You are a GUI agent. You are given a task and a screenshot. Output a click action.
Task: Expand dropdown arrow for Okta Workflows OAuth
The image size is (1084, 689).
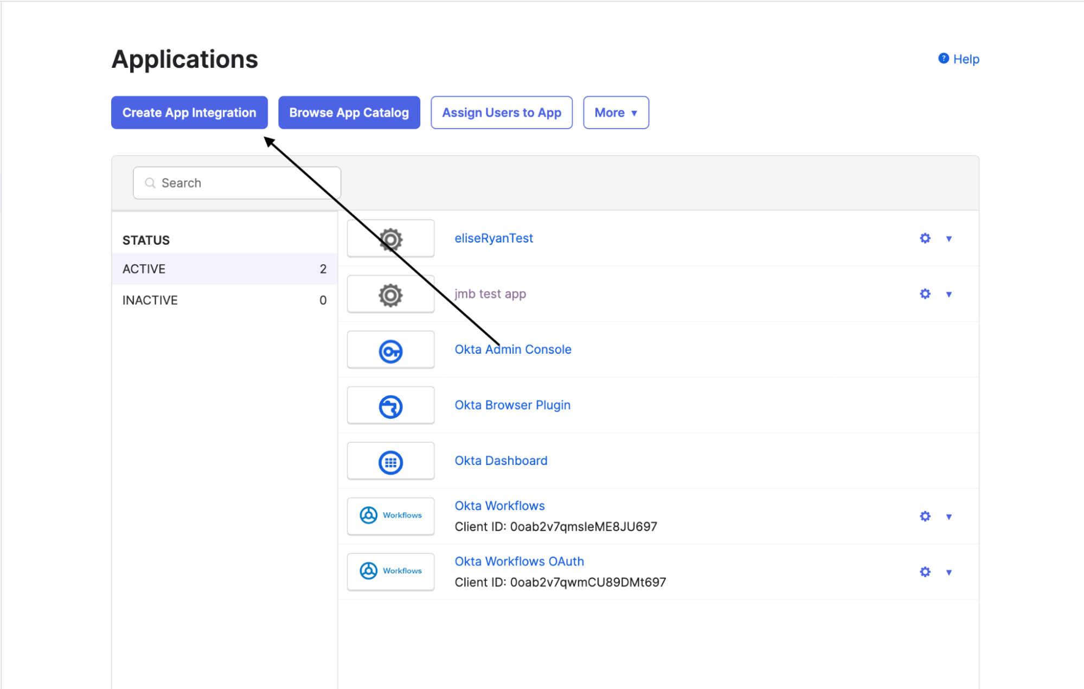[x=949, y=572]
